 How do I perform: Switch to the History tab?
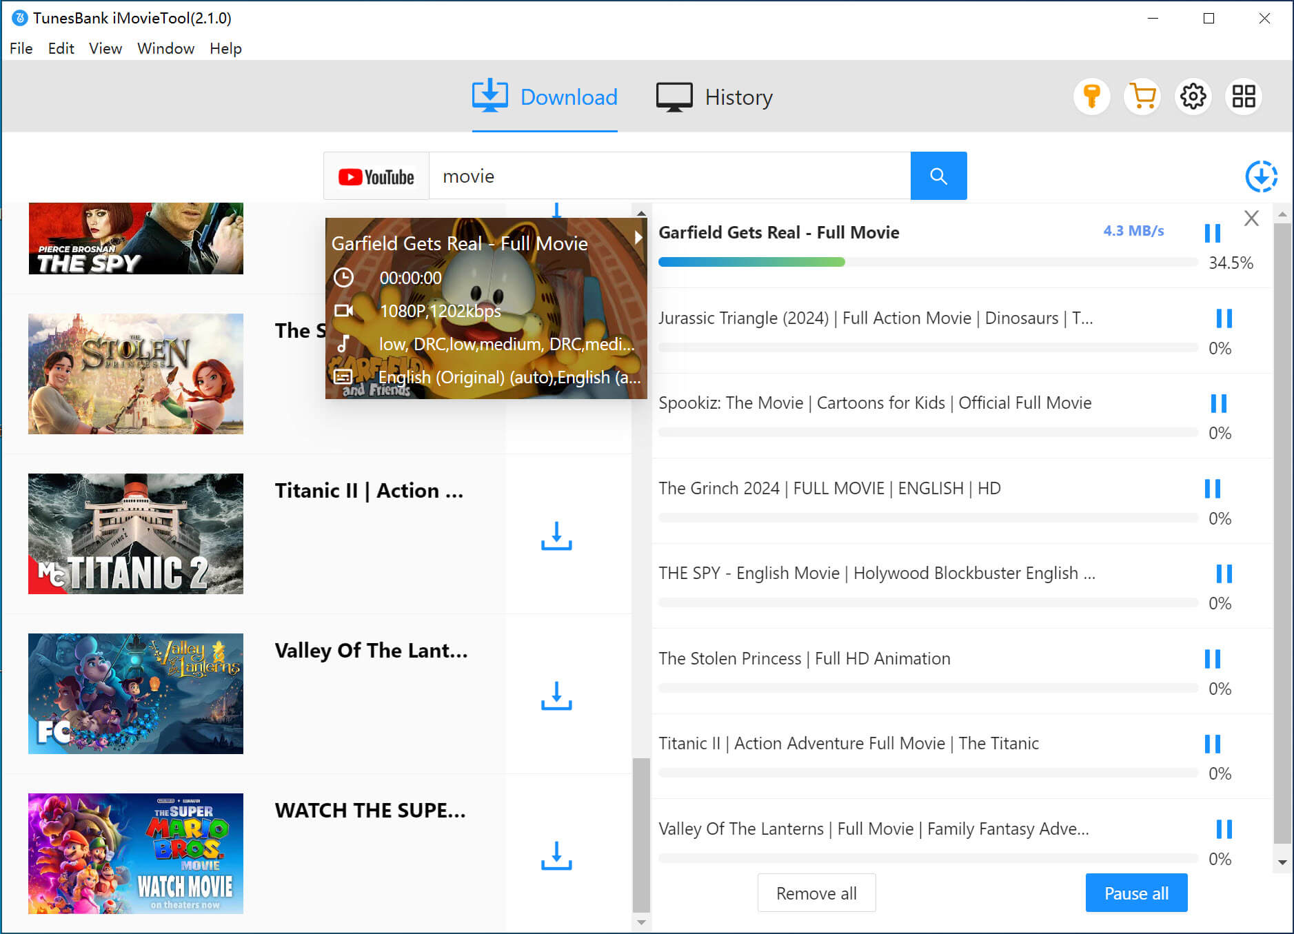tap(714, 97)
